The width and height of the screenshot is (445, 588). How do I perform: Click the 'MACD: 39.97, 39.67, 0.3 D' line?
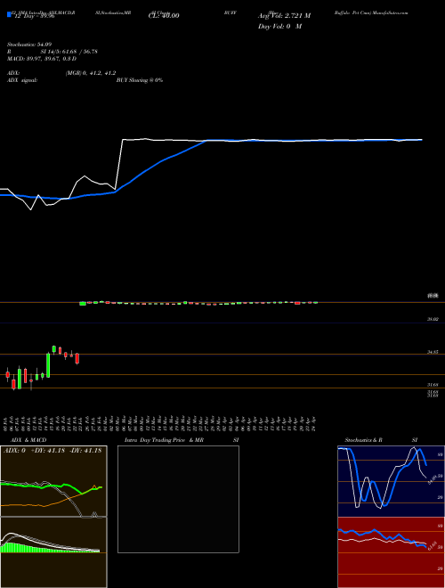42,59
